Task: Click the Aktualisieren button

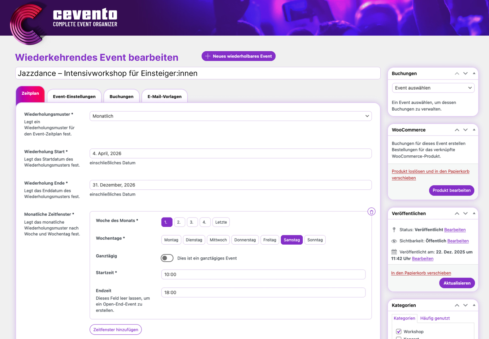Action: click(457, 283)
